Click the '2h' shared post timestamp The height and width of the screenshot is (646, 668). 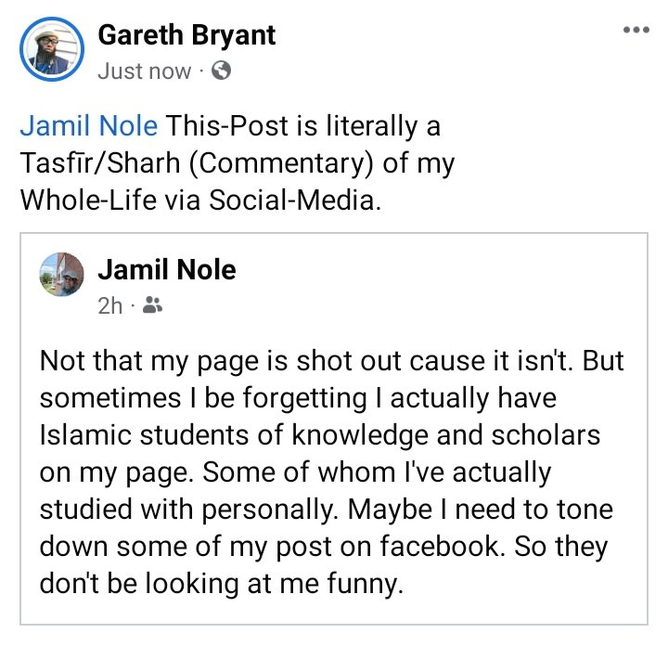point(109,305)
